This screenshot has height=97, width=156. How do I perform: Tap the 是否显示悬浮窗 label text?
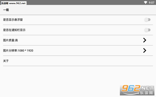(13, 20)
